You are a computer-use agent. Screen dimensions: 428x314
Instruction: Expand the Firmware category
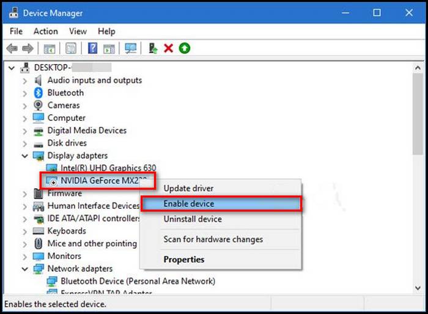(25, 194)
